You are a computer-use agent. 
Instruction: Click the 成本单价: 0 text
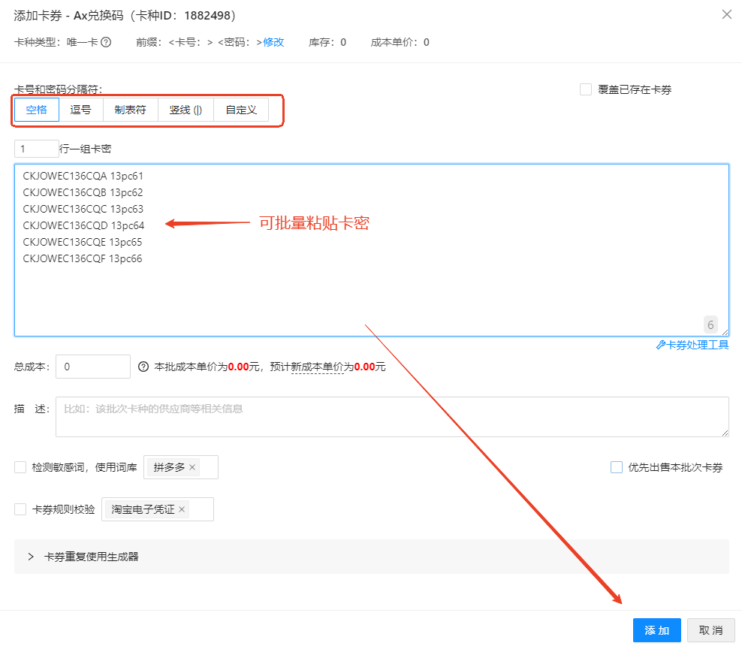(400, 42)
